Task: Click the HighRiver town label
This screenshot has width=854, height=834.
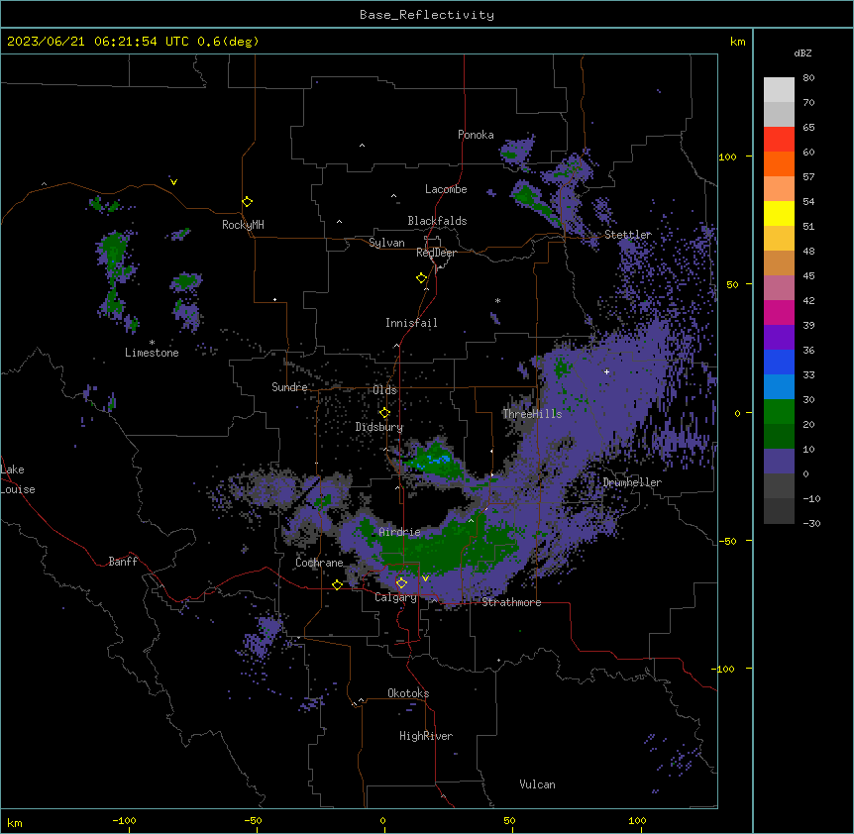Action: tap(426, 736)
